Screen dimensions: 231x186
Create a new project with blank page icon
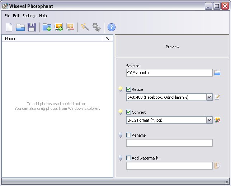(x=9, y=27)
